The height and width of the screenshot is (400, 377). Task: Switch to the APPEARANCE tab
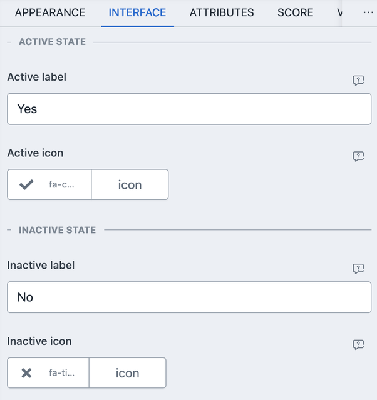(x=50, y=12)
